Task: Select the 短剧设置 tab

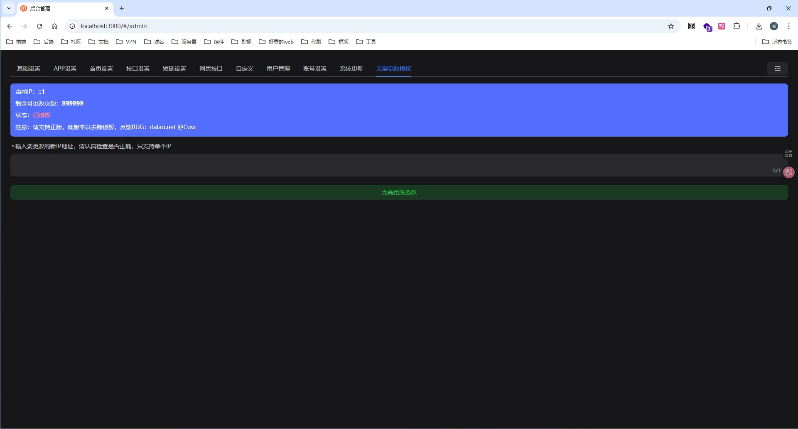Action: tap(174, 69)
